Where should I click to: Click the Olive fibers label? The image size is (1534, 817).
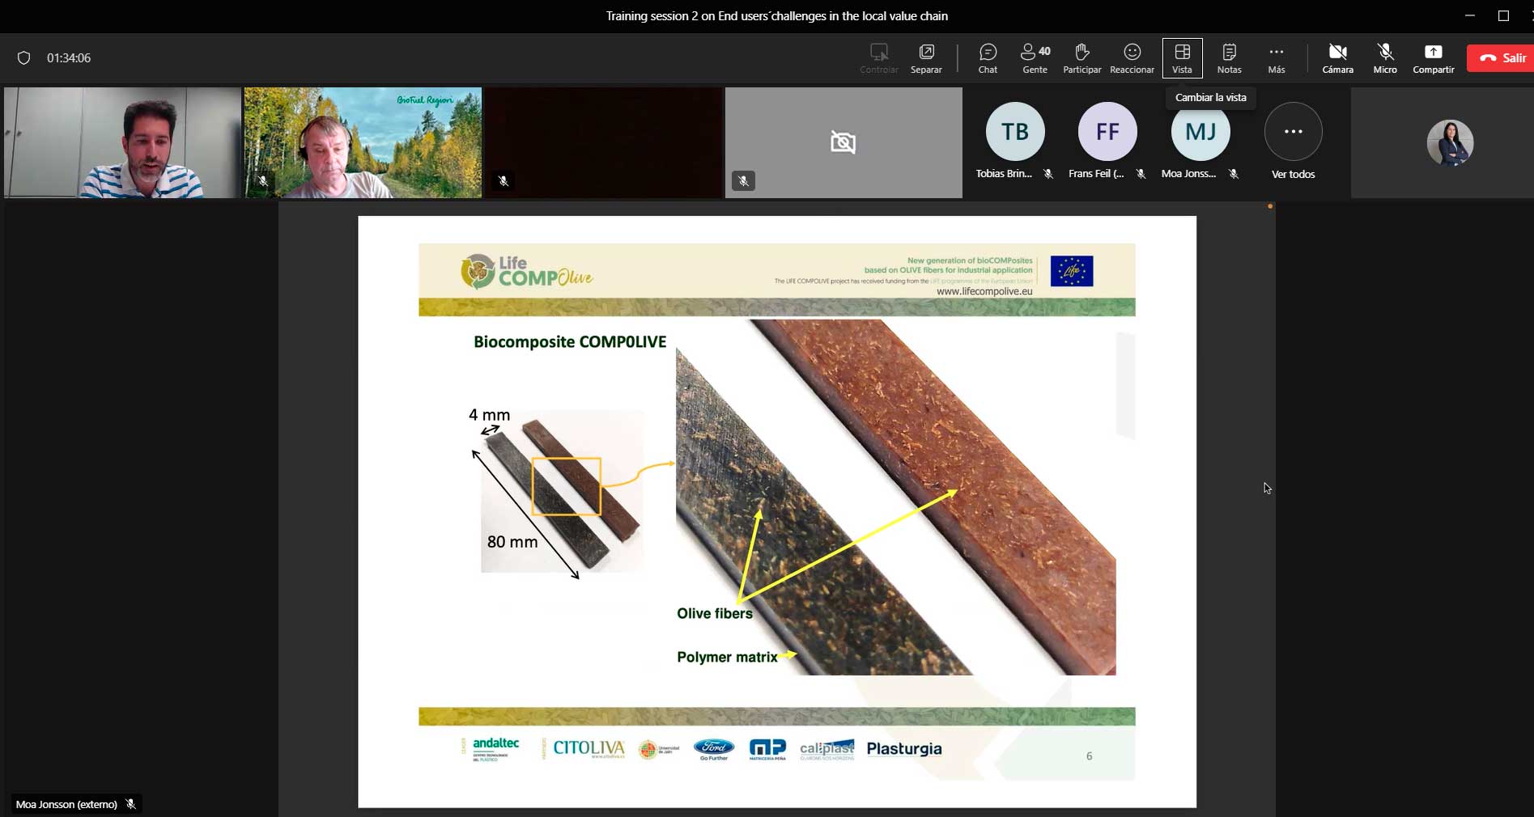click(x=715, y=613)
